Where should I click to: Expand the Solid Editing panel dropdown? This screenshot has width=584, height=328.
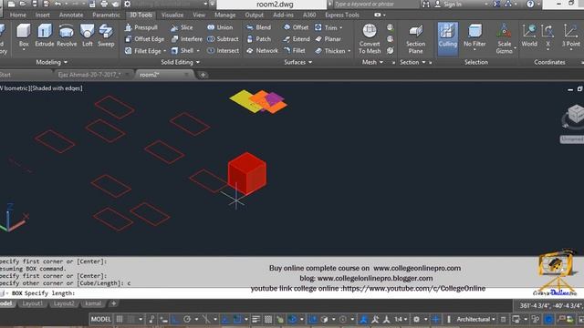pos(181,62)
